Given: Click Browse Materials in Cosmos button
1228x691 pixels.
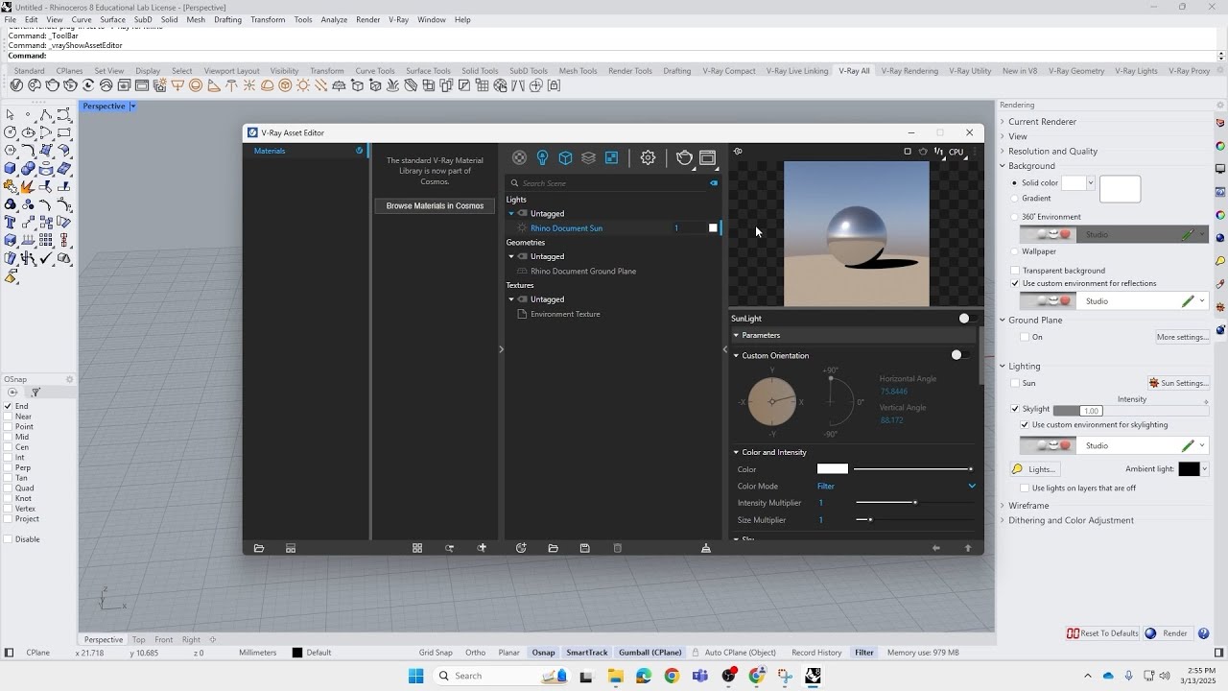Looking at the screenshot, I should click(435, 205).
